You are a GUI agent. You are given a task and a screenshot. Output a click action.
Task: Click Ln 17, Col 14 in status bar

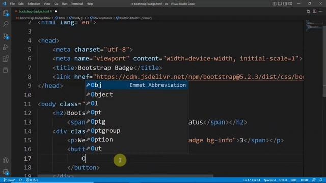coord(252,180)
